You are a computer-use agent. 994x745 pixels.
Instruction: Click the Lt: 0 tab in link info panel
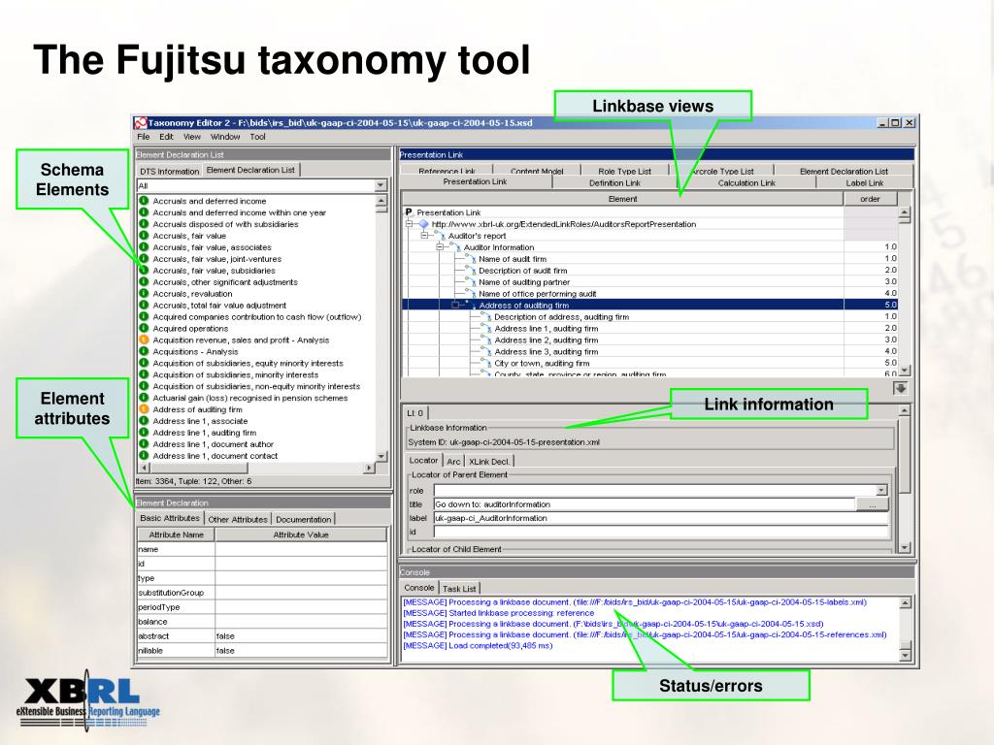[x=415, y=413]
